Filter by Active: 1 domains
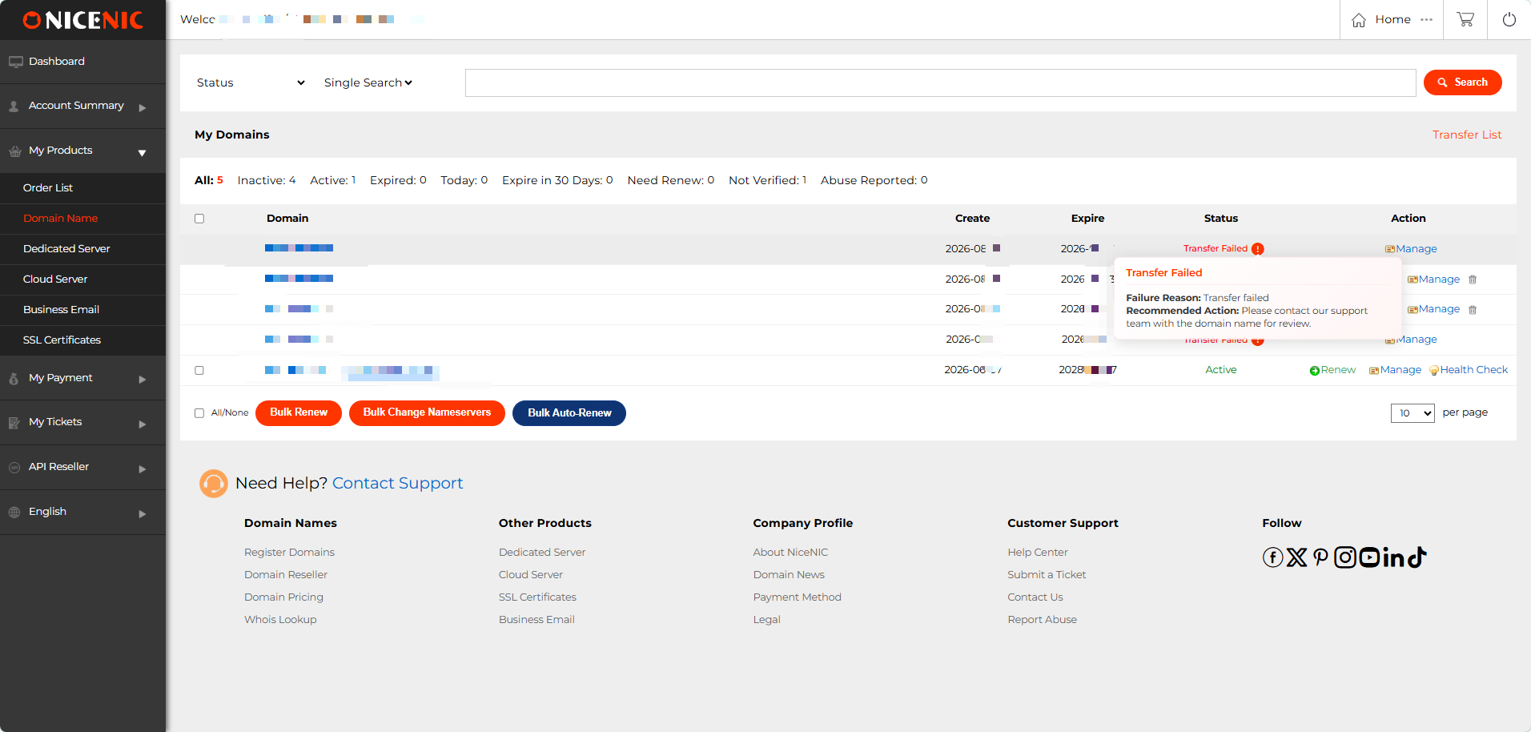The image size is (1531, 732). click(333, 180)
